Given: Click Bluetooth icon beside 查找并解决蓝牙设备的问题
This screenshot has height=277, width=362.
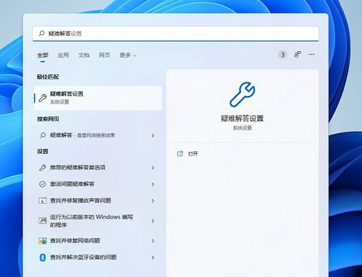Looking at the screenshot, I should [43, 257].
